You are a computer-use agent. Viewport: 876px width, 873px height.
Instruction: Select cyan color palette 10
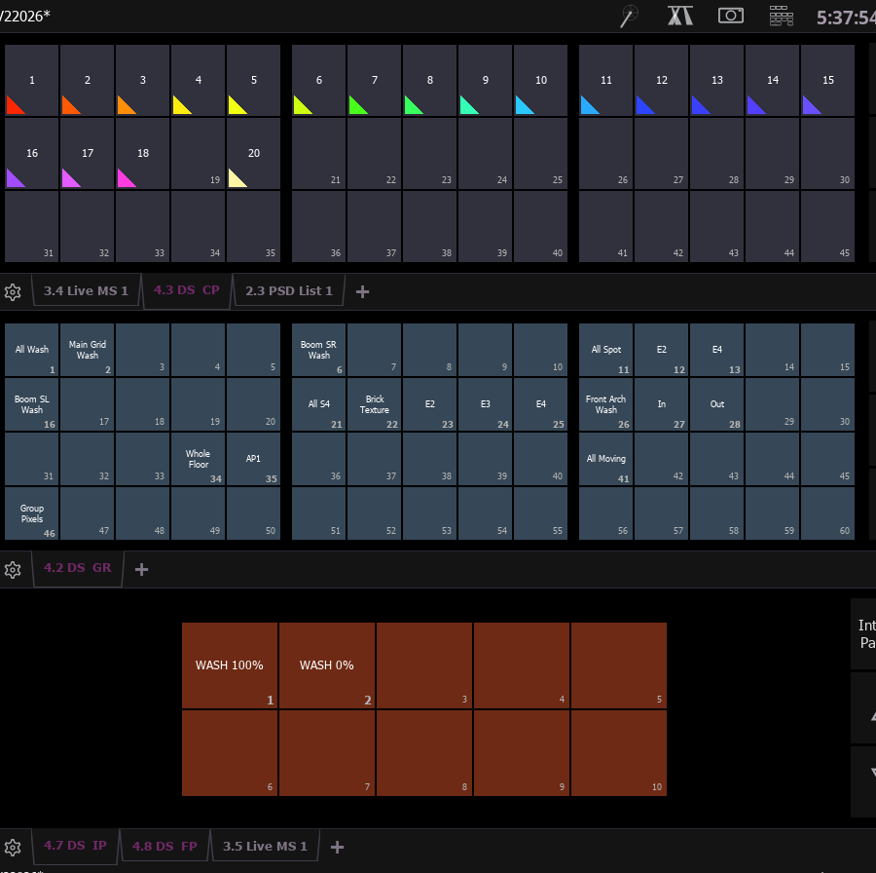point(541,81)
